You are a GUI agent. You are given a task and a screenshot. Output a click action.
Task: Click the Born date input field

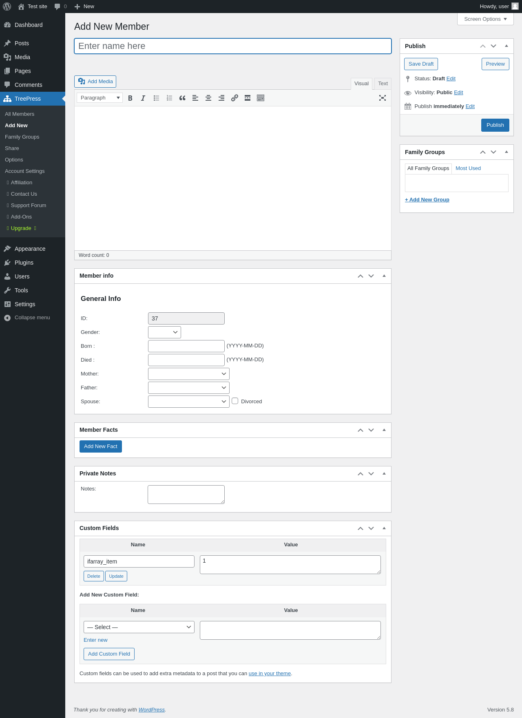(x=186, y=346)
